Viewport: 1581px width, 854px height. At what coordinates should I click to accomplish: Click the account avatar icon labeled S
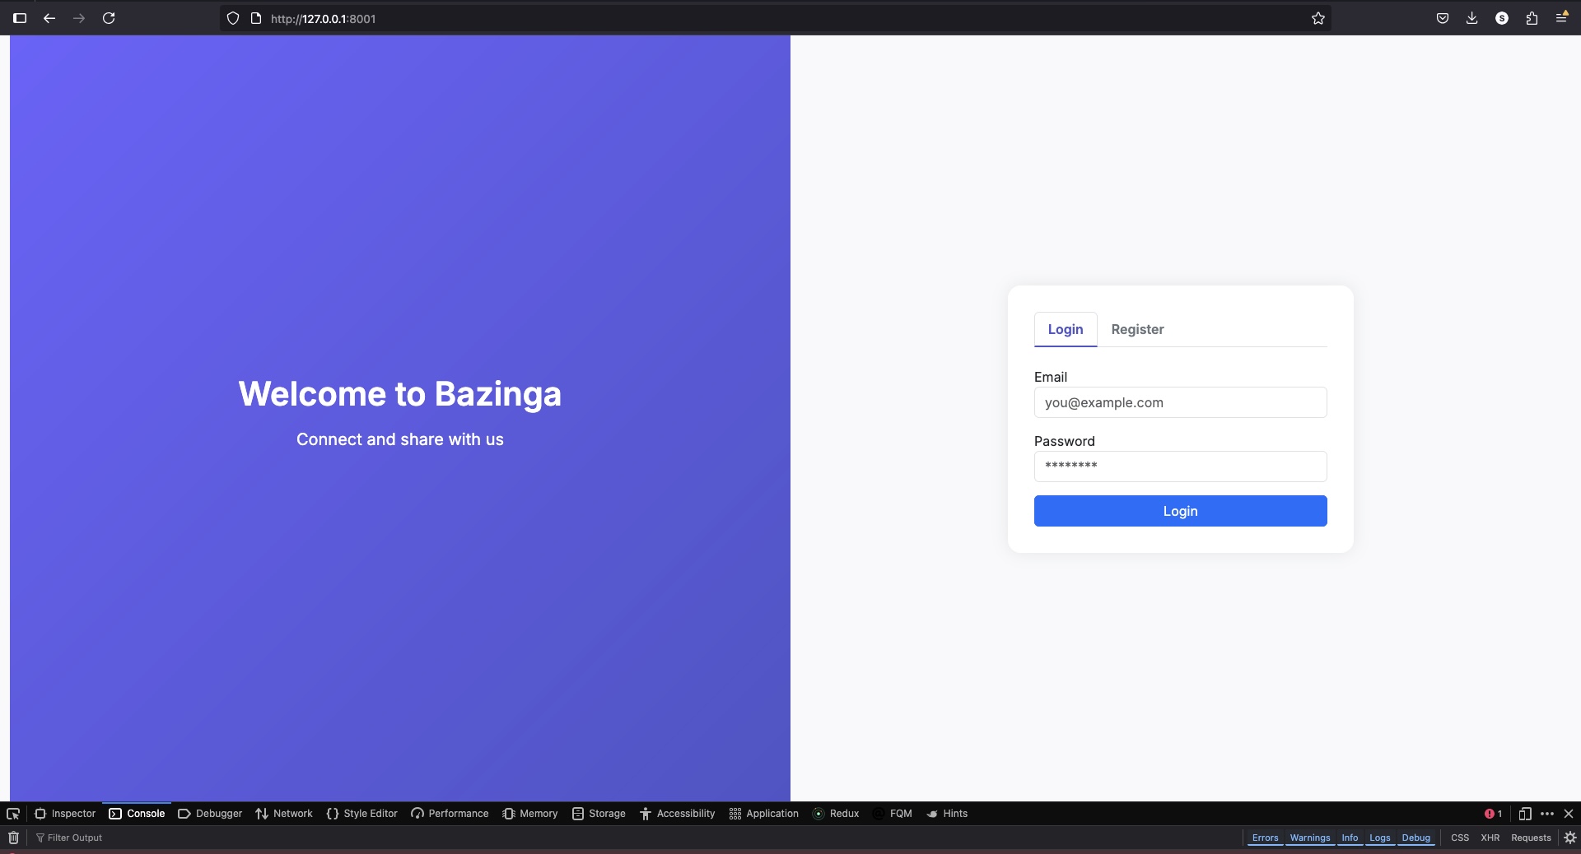[x=1502, y=18]
